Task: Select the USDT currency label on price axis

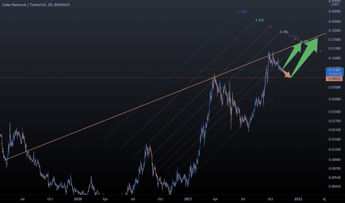Action: (x=335, y=4)
